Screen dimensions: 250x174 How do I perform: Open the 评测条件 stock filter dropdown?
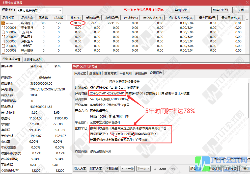[60, 10]
